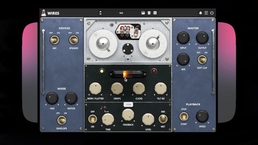
Task: Click the init preset name field
Action: pos(121,13)
